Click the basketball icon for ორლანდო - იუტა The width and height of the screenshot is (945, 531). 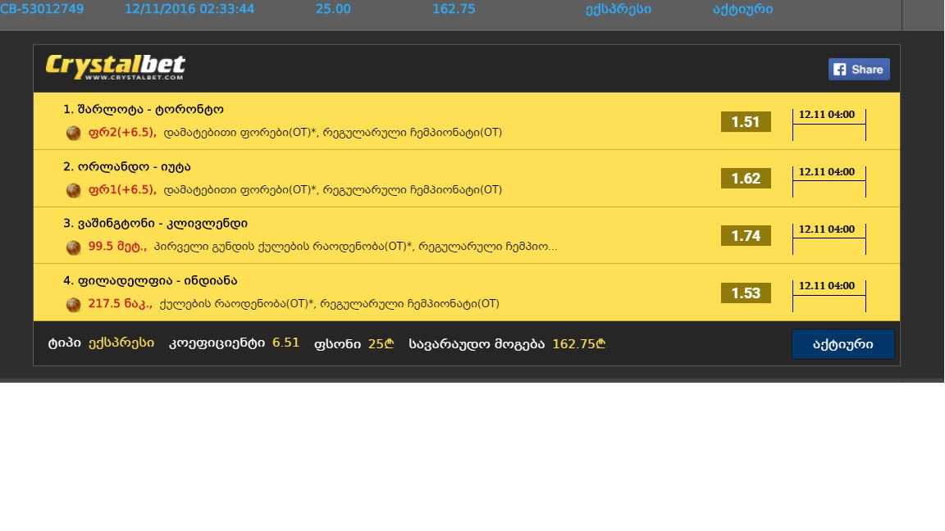coord(74,190)
